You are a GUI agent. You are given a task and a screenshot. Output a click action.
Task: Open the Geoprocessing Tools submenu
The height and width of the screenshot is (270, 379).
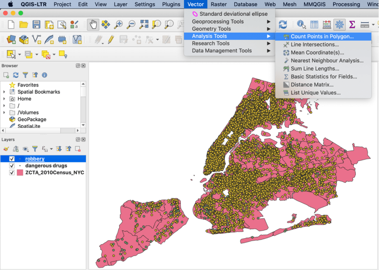click(230, 21)
